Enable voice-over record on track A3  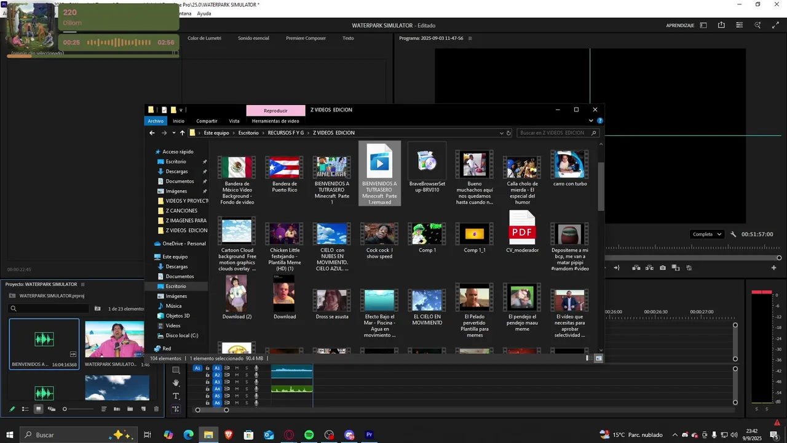(x=256, y=382)
